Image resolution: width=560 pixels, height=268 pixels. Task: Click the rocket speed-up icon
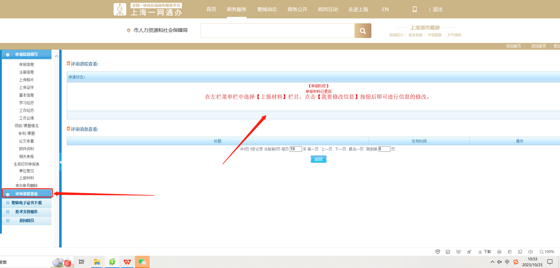pyautogui.click(x=469, y=252)
